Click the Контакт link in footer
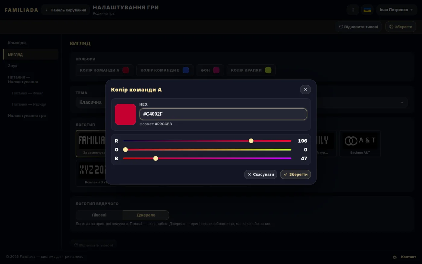This screenshot has width=422, height=264. click(408, 257)
